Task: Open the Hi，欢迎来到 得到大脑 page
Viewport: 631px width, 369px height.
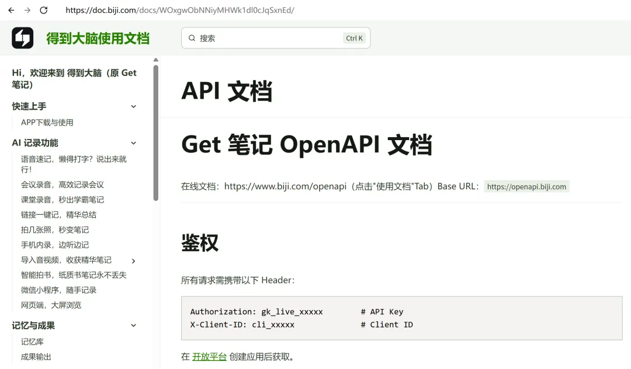Action: coord(74,78)
